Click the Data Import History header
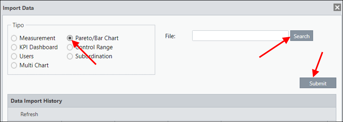The width and height of the screenshot is (343, 122). [172, 101]
